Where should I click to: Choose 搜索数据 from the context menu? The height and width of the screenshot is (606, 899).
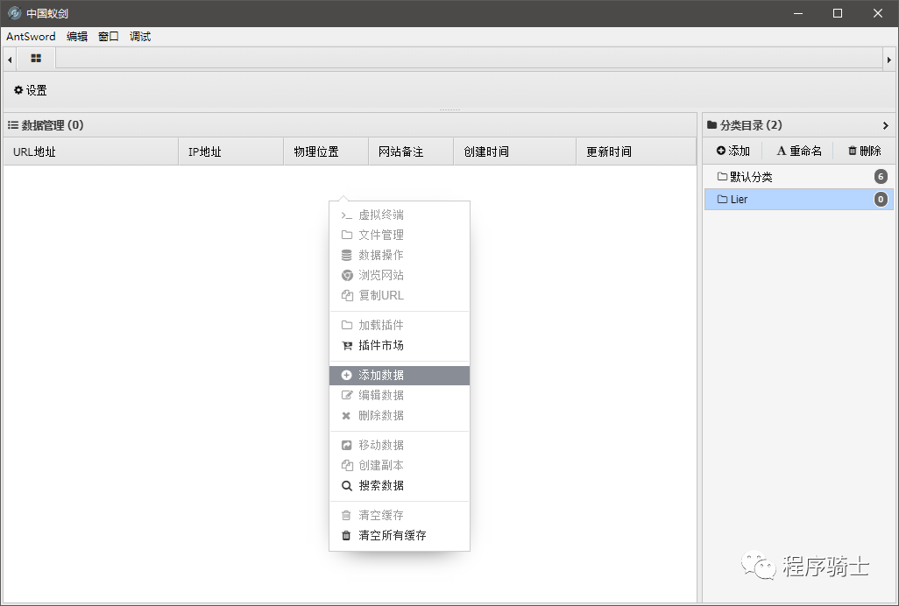pos(400,486)
